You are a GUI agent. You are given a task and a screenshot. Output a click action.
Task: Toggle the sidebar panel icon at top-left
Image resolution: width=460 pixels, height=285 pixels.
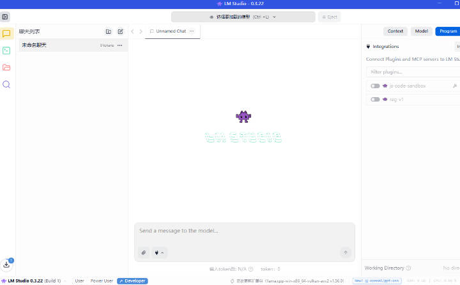tap(6, 17)
